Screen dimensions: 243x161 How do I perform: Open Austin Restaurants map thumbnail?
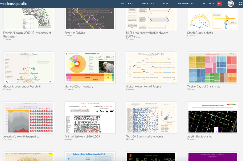click(x=213, y=118)
